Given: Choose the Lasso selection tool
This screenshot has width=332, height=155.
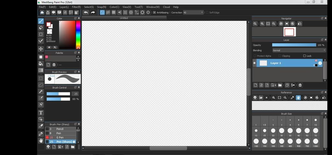Looking at the screenshot, I should tap(41, 85).
